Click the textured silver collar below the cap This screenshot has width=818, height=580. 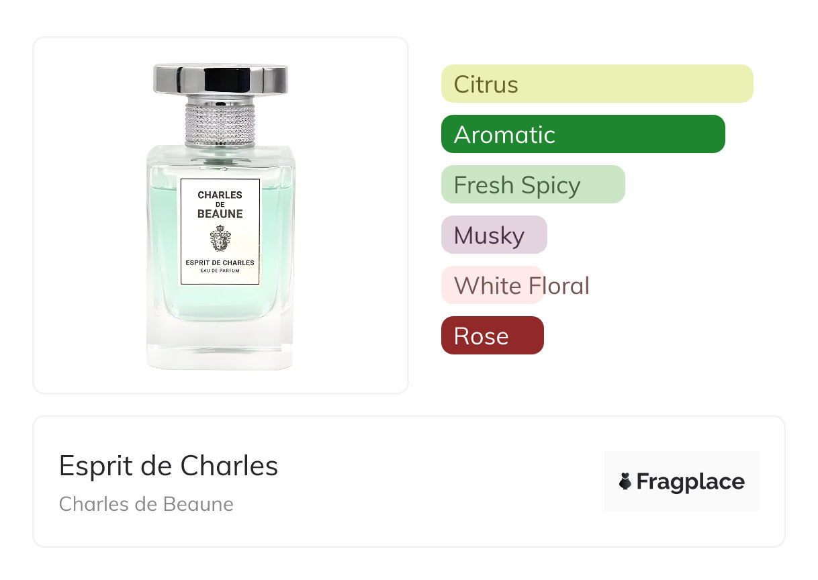click(x=220, y=122)
